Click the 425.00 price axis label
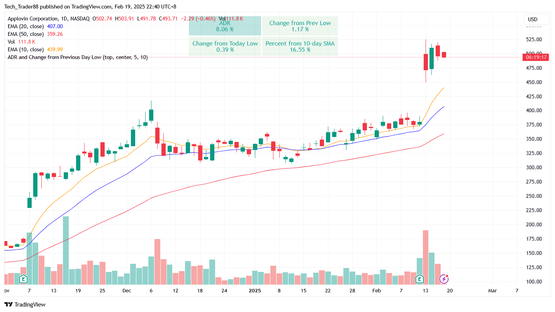Viewport: 555px width, 312px height. [x=533, y=96]
